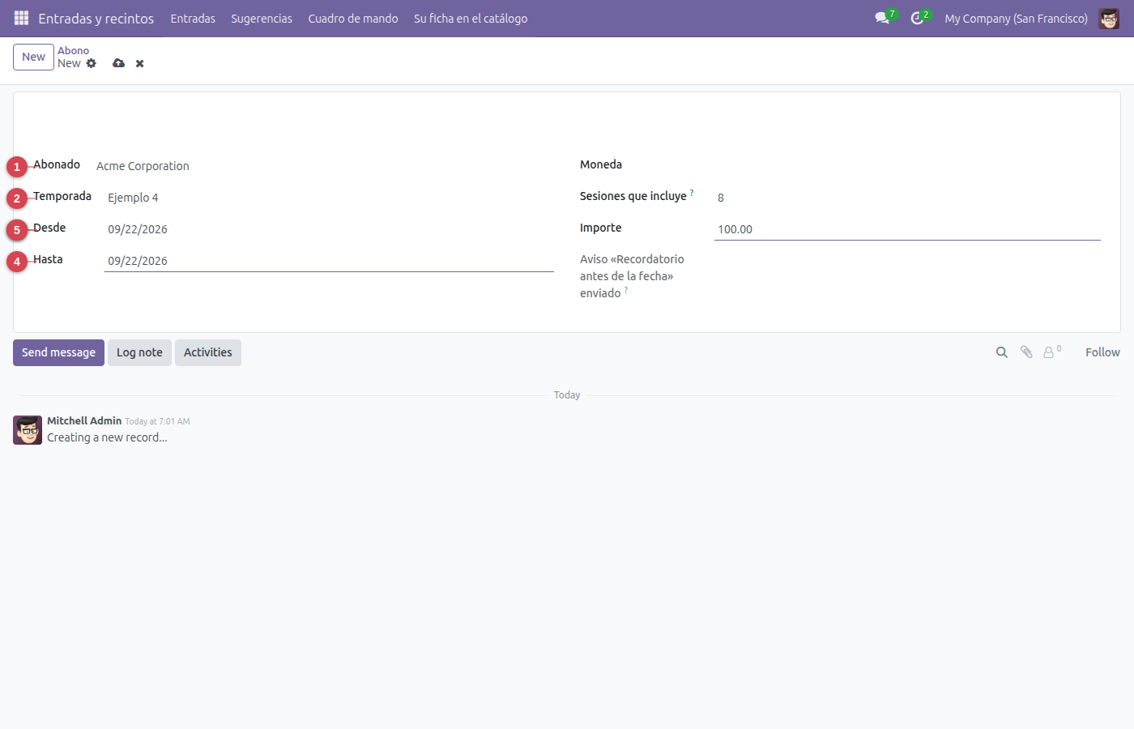Click the New record button

click(33, 57)
